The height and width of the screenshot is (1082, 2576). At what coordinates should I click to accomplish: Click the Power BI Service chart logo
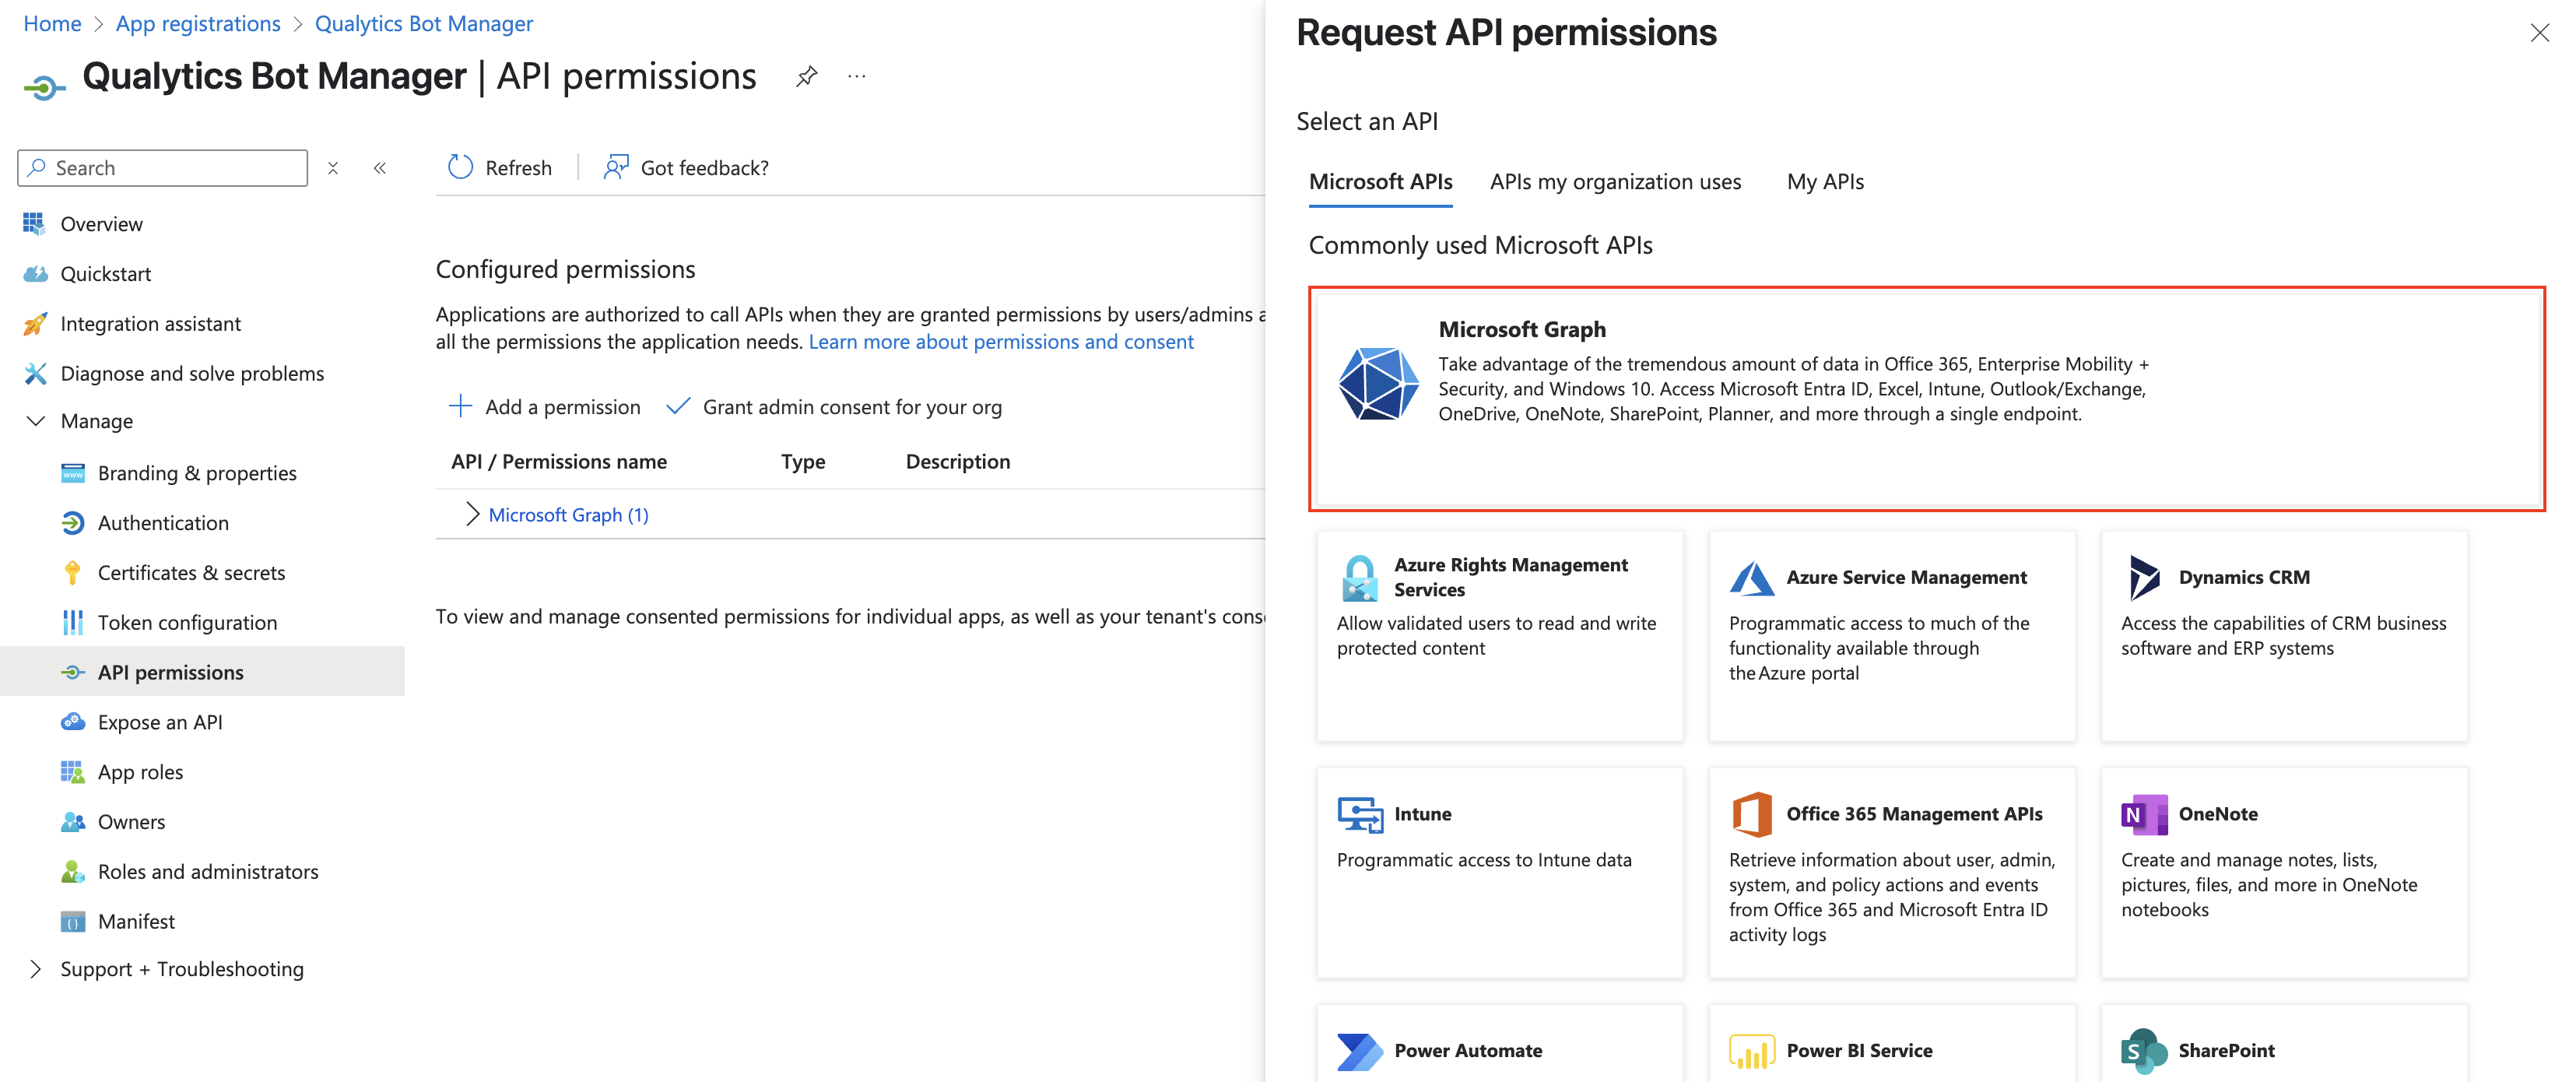pos(1752,1052)
